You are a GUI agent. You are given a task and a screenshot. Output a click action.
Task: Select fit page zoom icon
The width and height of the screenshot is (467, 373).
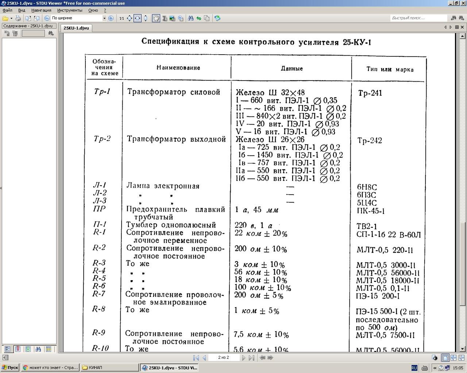[130, 18]
